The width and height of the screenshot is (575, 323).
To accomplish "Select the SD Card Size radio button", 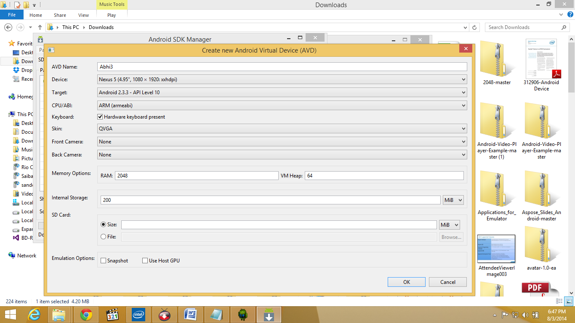I will point(103,225).
